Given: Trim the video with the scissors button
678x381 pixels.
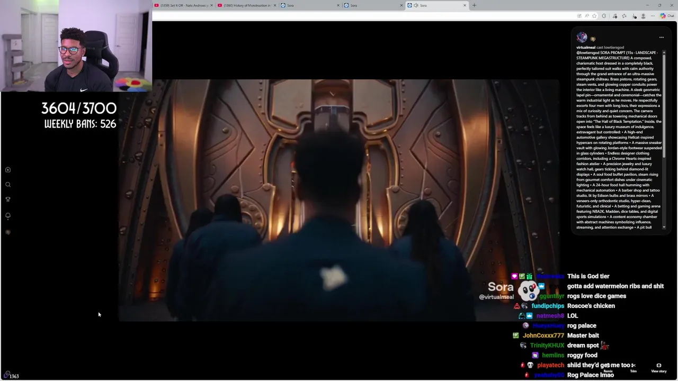Looking at the screenshot, I should (x=633, y=367).
